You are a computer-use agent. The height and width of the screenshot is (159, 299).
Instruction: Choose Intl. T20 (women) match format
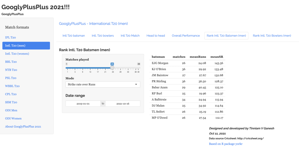[x=17, y=54]
